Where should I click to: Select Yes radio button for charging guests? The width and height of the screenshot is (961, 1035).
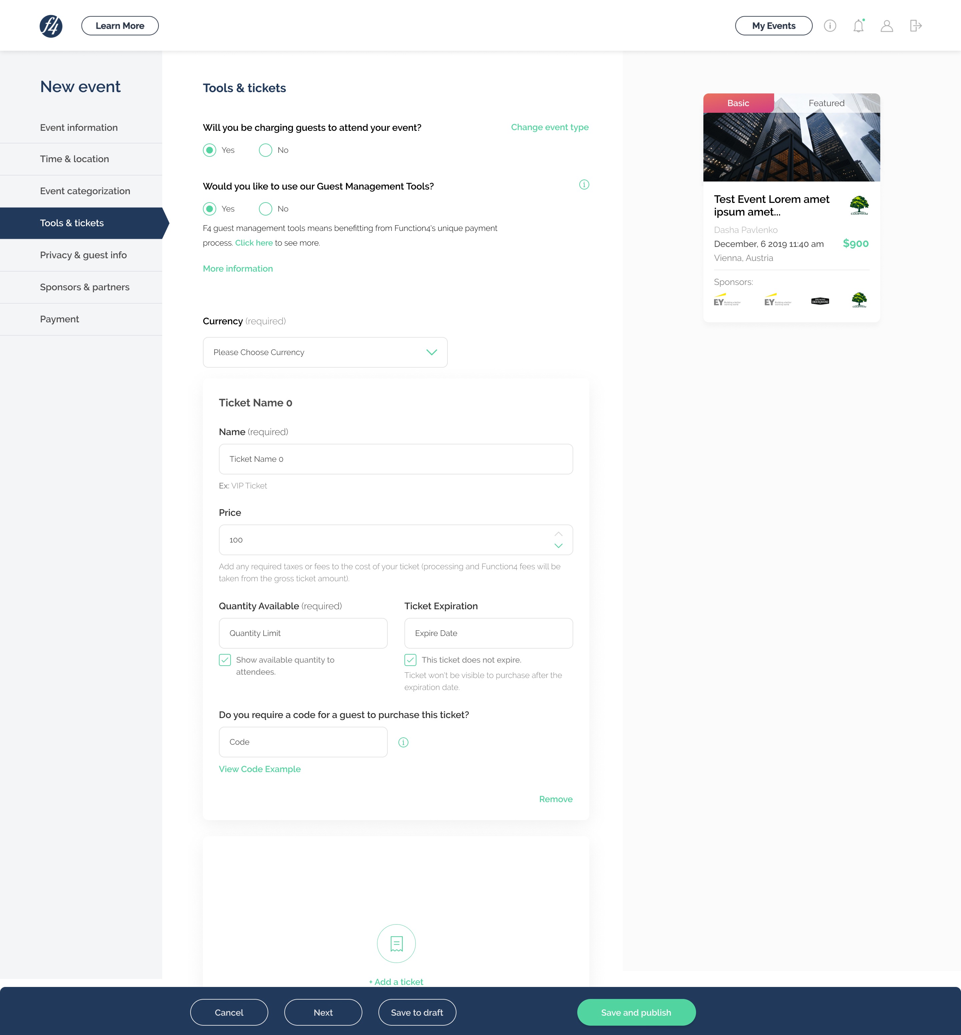point(209,150)
